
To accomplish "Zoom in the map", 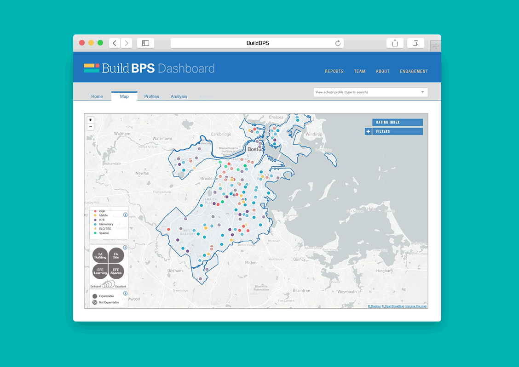I will point(90,120).
